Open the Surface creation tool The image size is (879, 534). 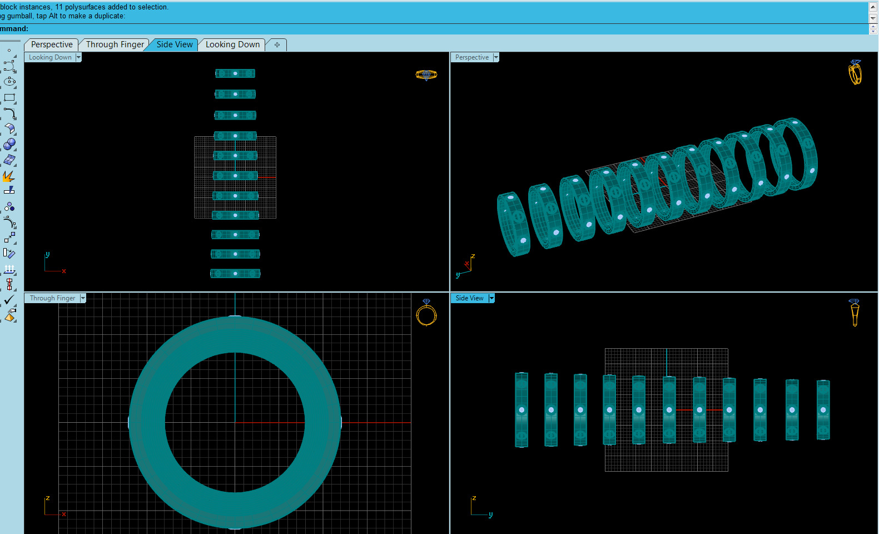[x=9, y=129]
